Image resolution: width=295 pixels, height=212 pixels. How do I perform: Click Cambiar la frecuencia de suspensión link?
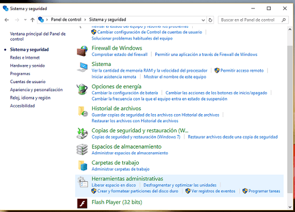(x=159, y=99)
